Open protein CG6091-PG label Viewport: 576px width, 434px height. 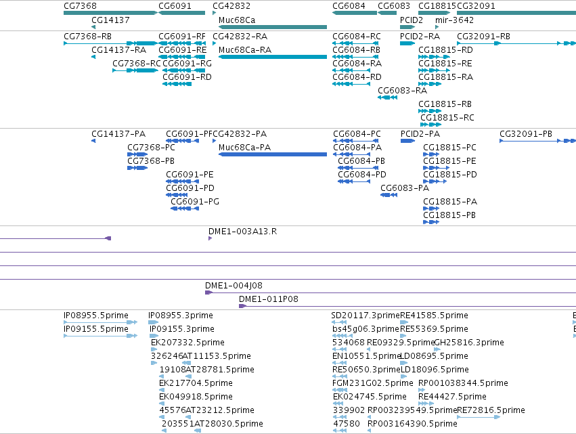click(195, 202)
